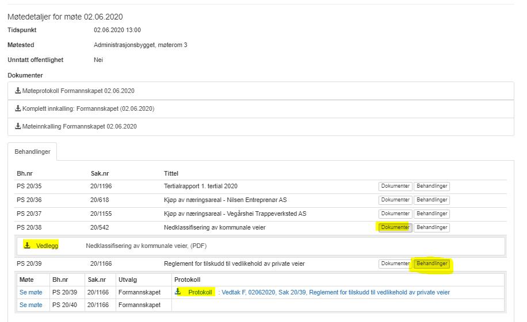The image size is (527, 322).
Task: Open Se møte link for PS 20/40
Action: (30, 305)
